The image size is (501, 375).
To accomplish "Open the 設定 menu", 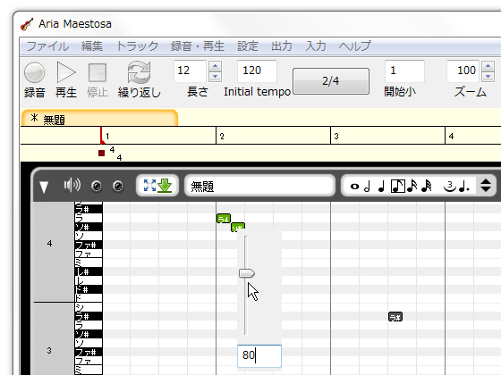I will (x=248, y=46).
